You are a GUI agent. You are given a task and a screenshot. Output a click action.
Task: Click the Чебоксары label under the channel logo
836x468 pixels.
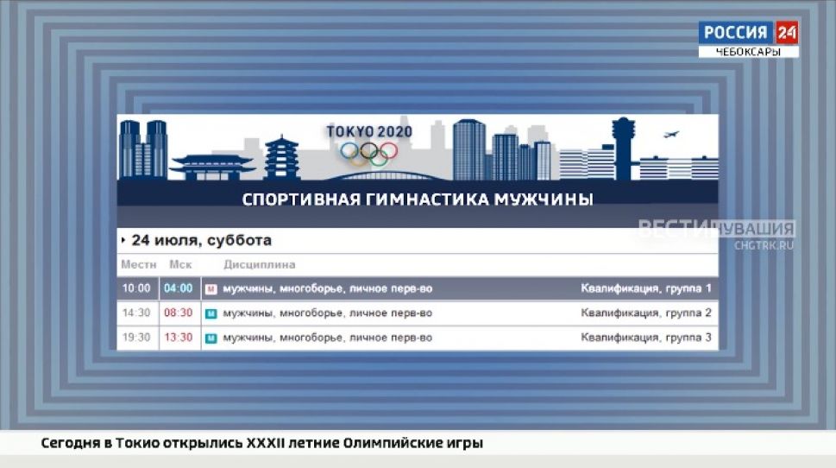click(748, 52)
